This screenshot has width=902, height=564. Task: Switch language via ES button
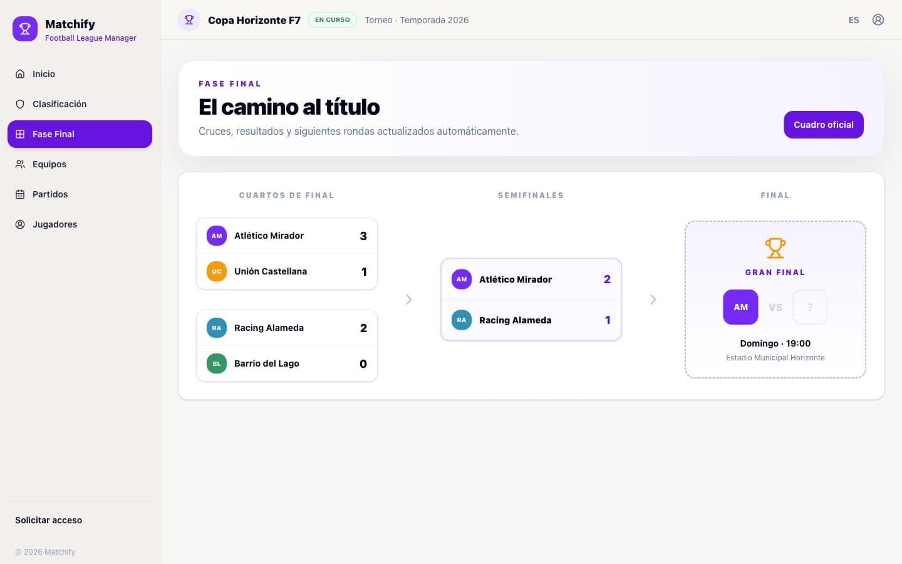(854, 20)
